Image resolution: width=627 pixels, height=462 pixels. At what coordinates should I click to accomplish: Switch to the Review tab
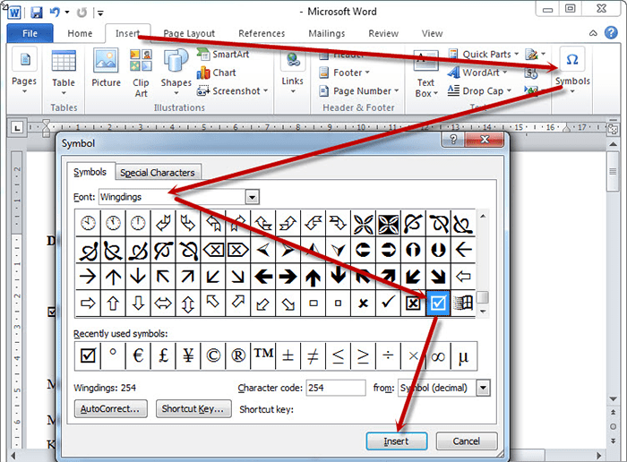[383, 33]
